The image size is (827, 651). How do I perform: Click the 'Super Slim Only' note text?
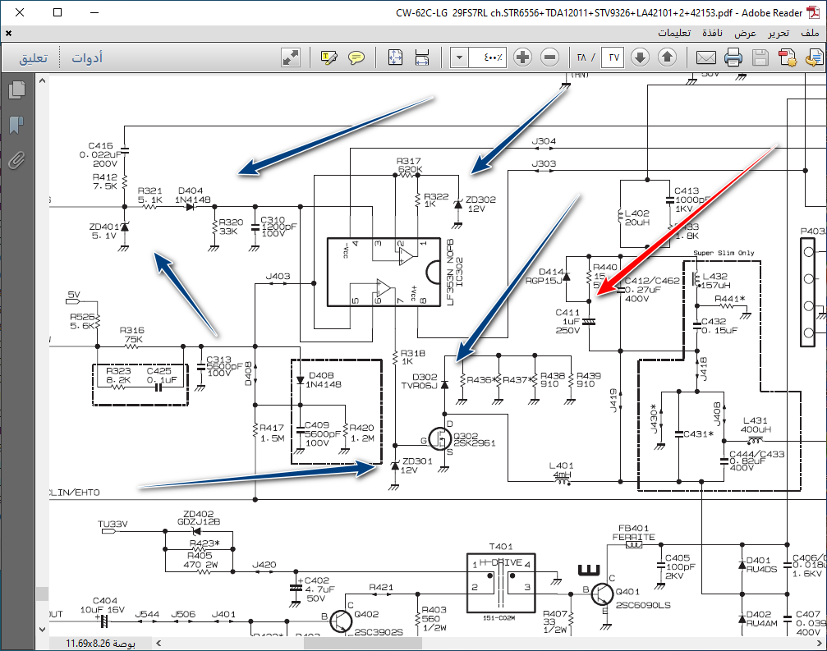(724, 253)
